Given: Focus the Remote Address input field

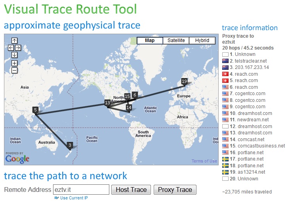Looking at the screenshot, I should (x=81, y=190).
